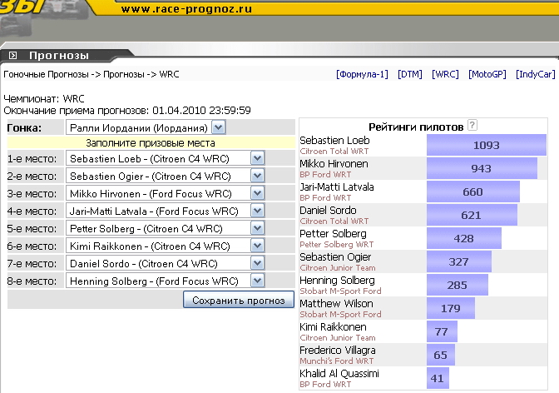Click the Munchi's Ford WRT team label
The height and width of the screenshot is (393, 559).
pyautogui.click(x=337, y=361)
